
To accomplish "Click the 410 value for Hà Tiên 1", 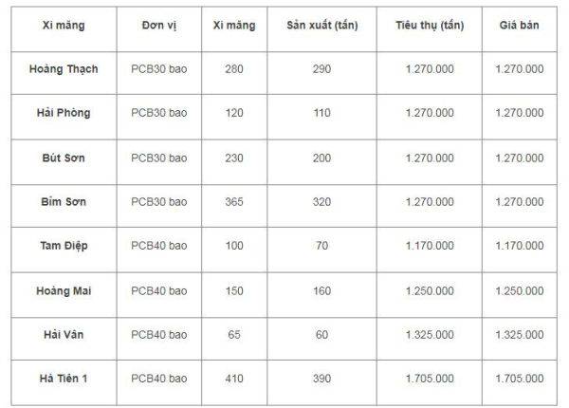I will 235,379.
